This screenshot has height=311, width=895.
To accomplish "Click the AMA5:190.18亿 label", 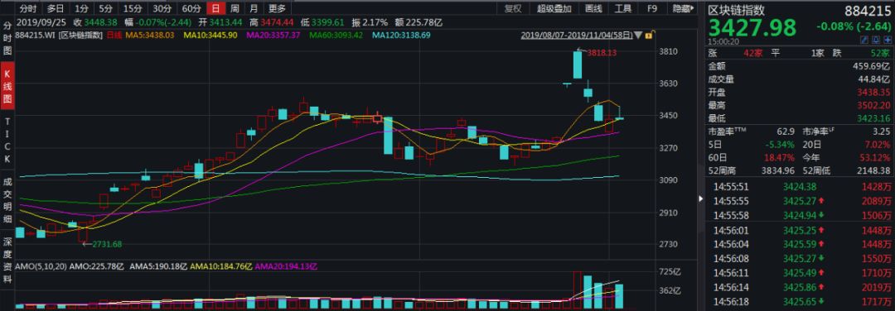I will pos(158,266).
